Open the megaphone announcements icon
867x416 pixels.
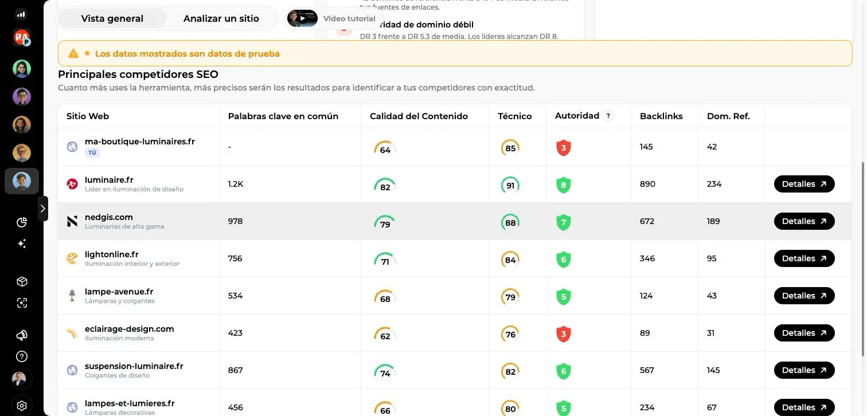(x=22, y=335)
